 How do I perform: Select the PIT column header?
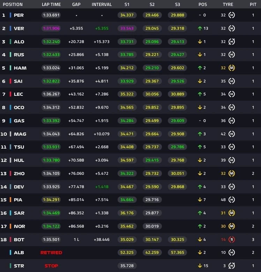pyautogui.click(x=253, y=5)
